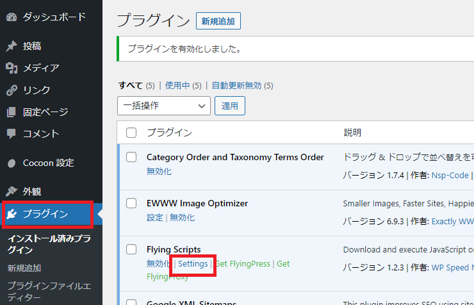Open WP Speed author link for Flying Scripts
Image resolution: width=474 pixels, height=305 pixels.
coord(452,268)
